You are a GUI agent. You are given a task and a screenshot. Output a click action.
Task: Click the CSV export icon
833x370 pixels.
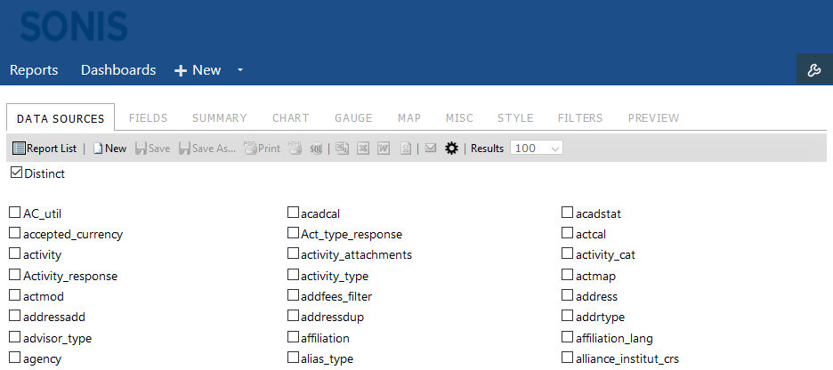coord(343,149)
